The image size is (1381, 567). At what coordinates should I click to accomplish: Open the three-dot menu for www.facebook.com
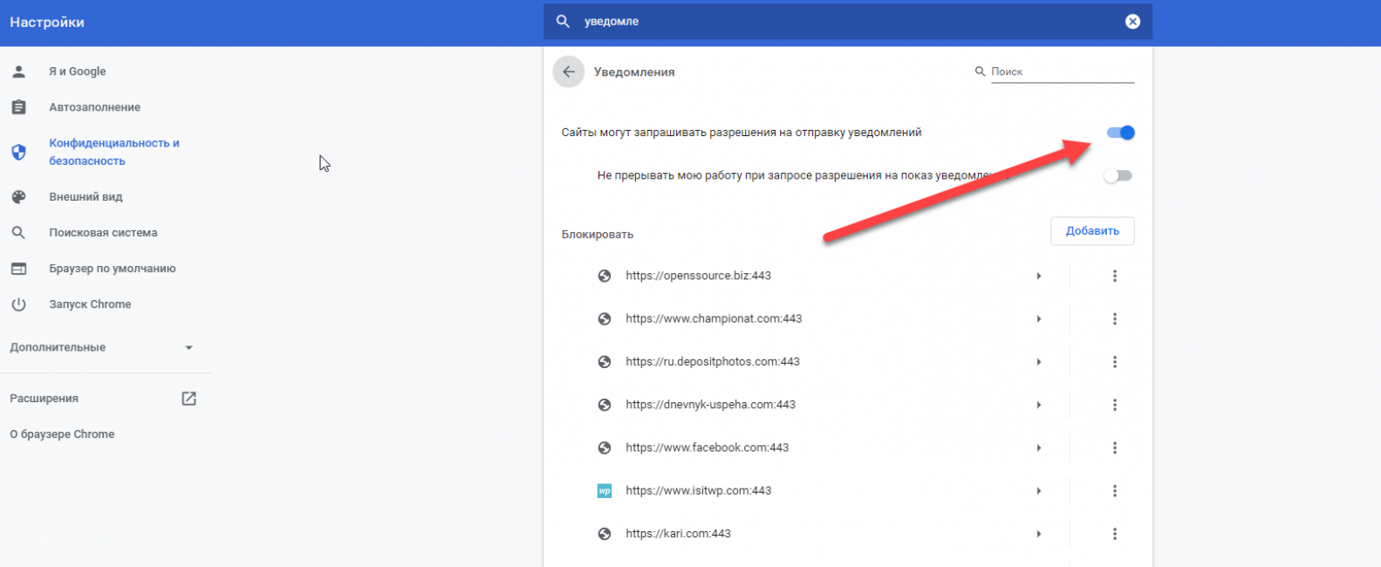pyautogui.click(x=1114, y=447)
